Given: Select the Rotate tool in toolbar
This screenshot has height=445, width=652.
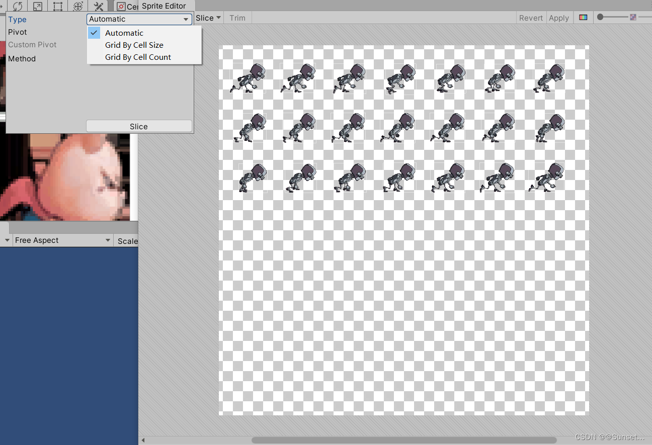Looking at the screenshot, I should pos(18,6).
